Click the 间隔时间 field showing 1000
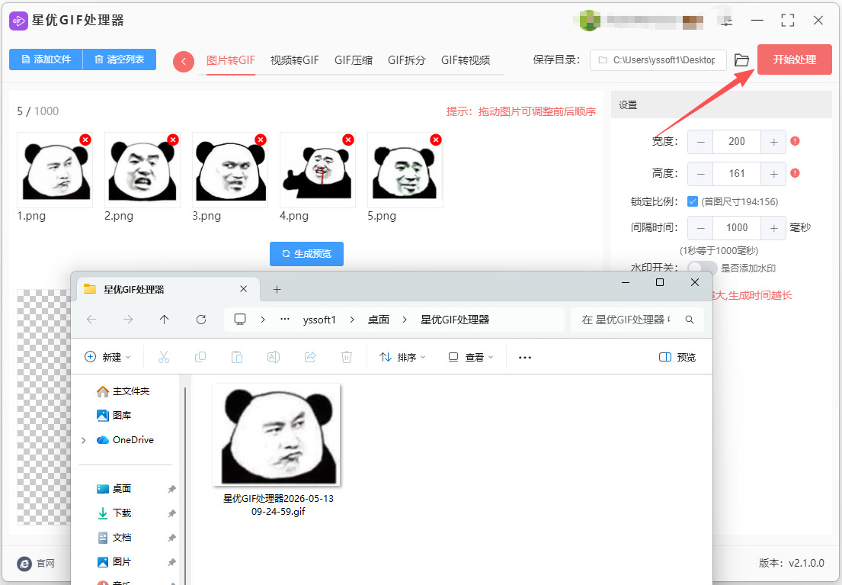 point(737,228)
